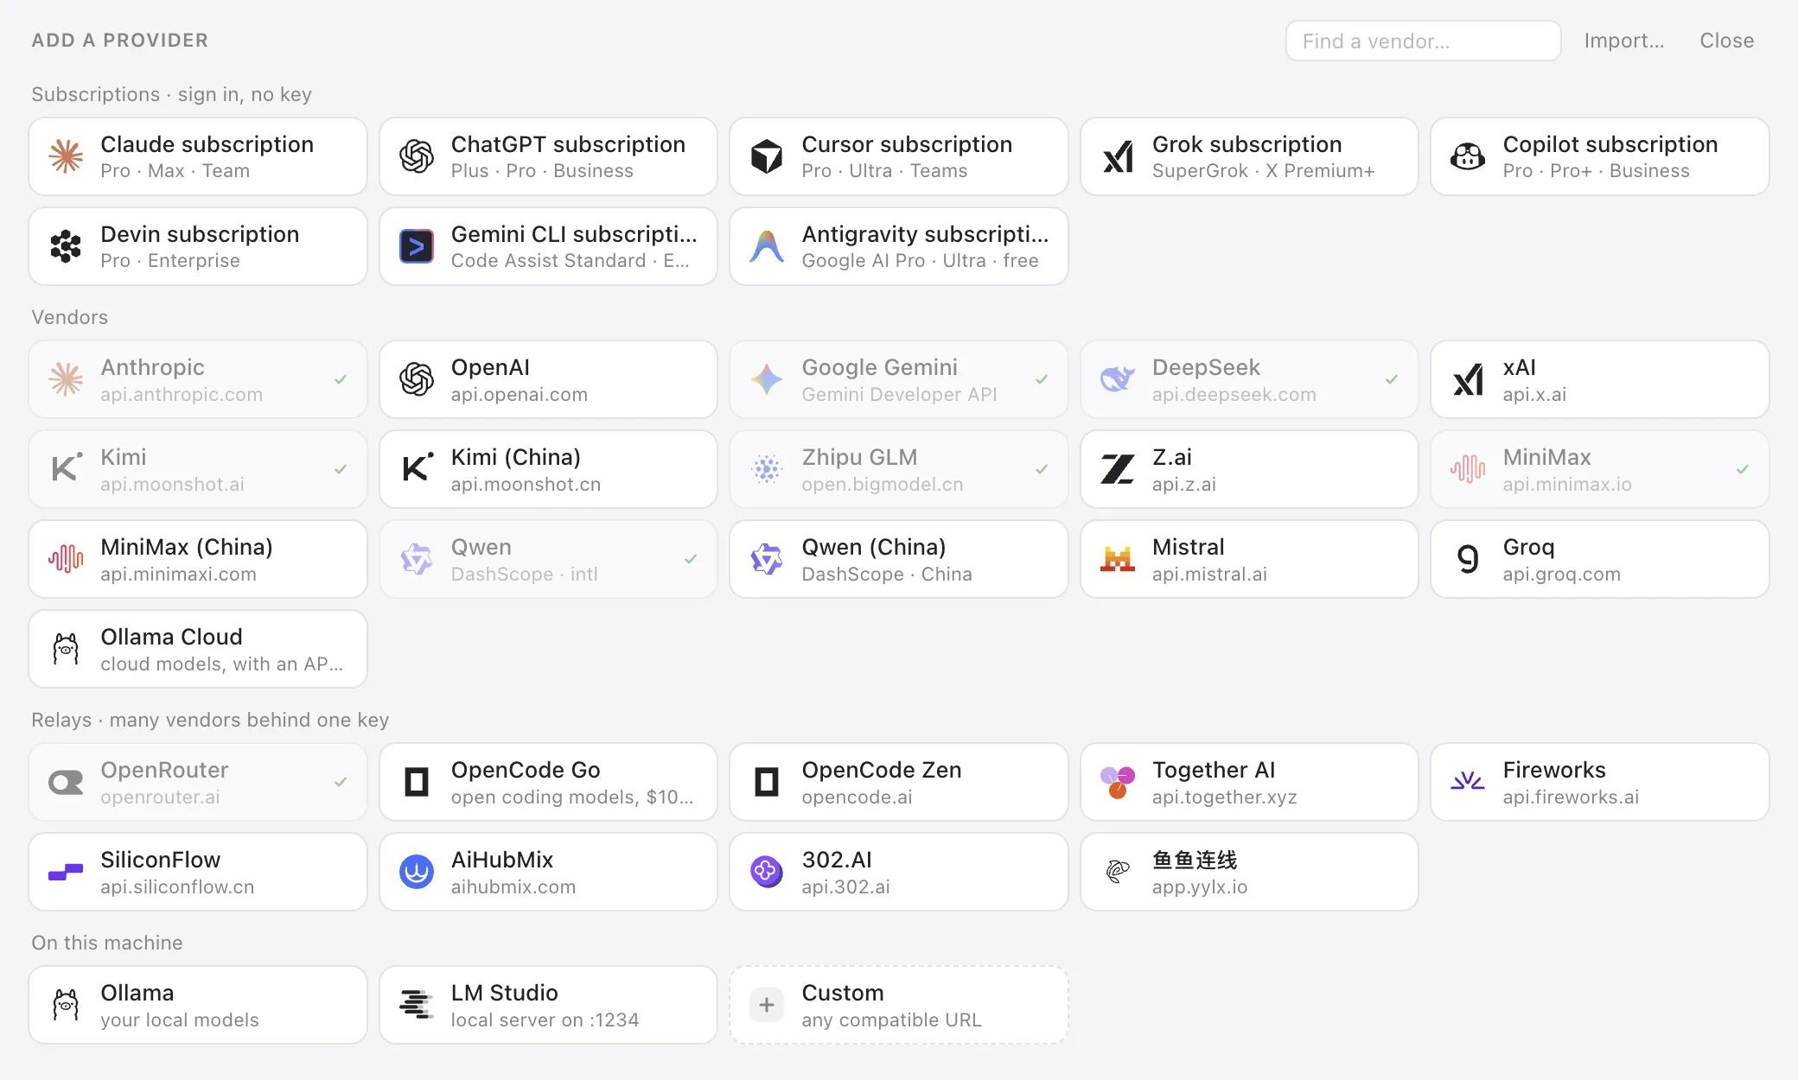
Task: Choose the xAI api.x.ai vendor card
Action: pos(1599,379)
